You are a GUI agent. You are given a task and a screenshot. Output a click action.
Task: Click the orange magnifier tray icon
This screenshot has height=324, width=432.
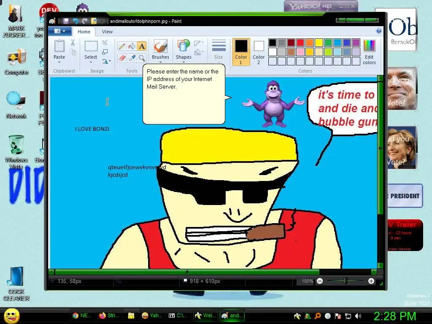(317, 316)
